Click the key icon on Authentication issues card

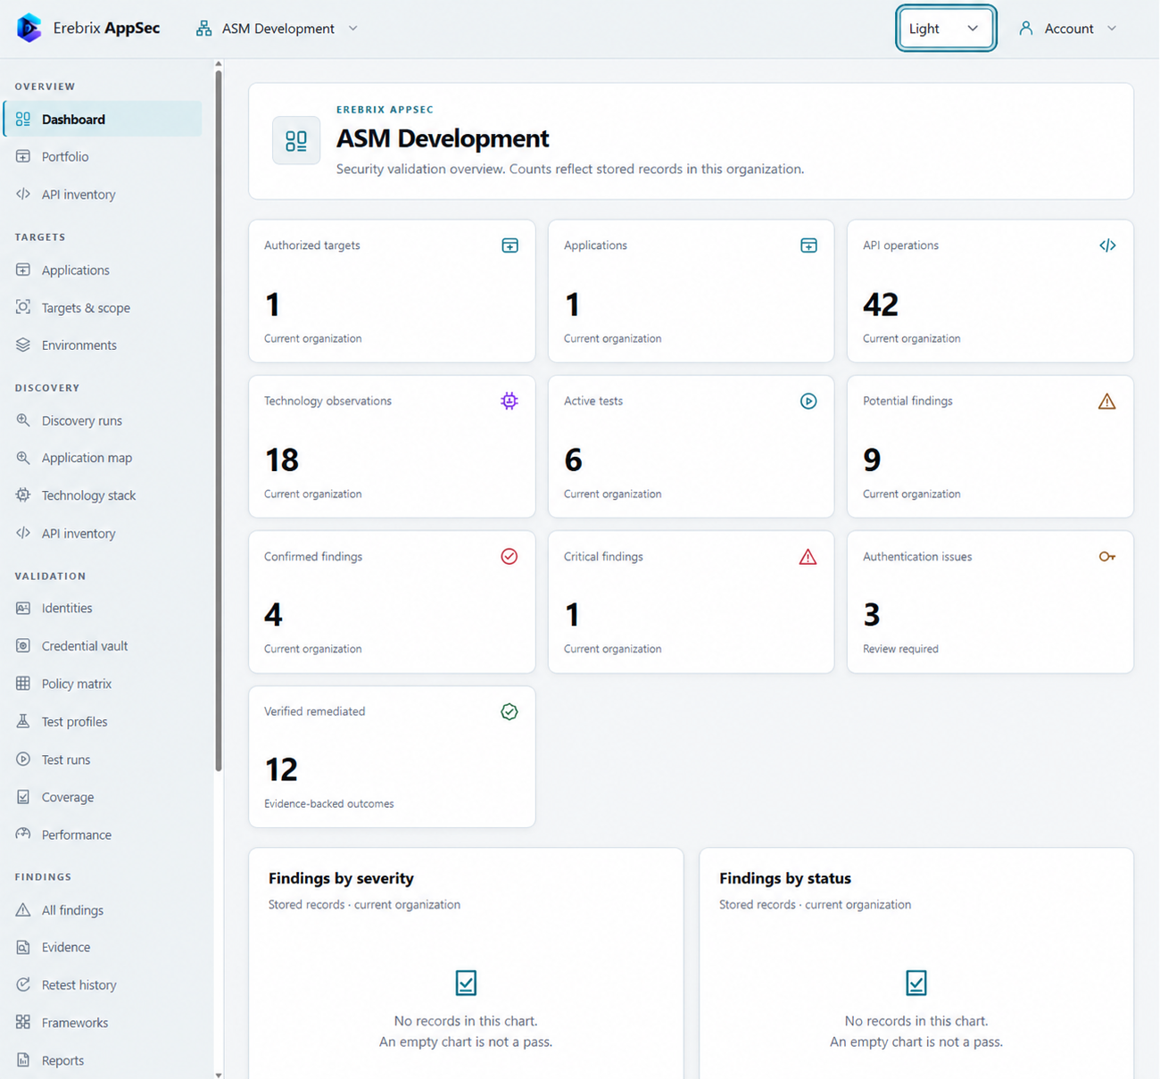[x=1107, y=556]
